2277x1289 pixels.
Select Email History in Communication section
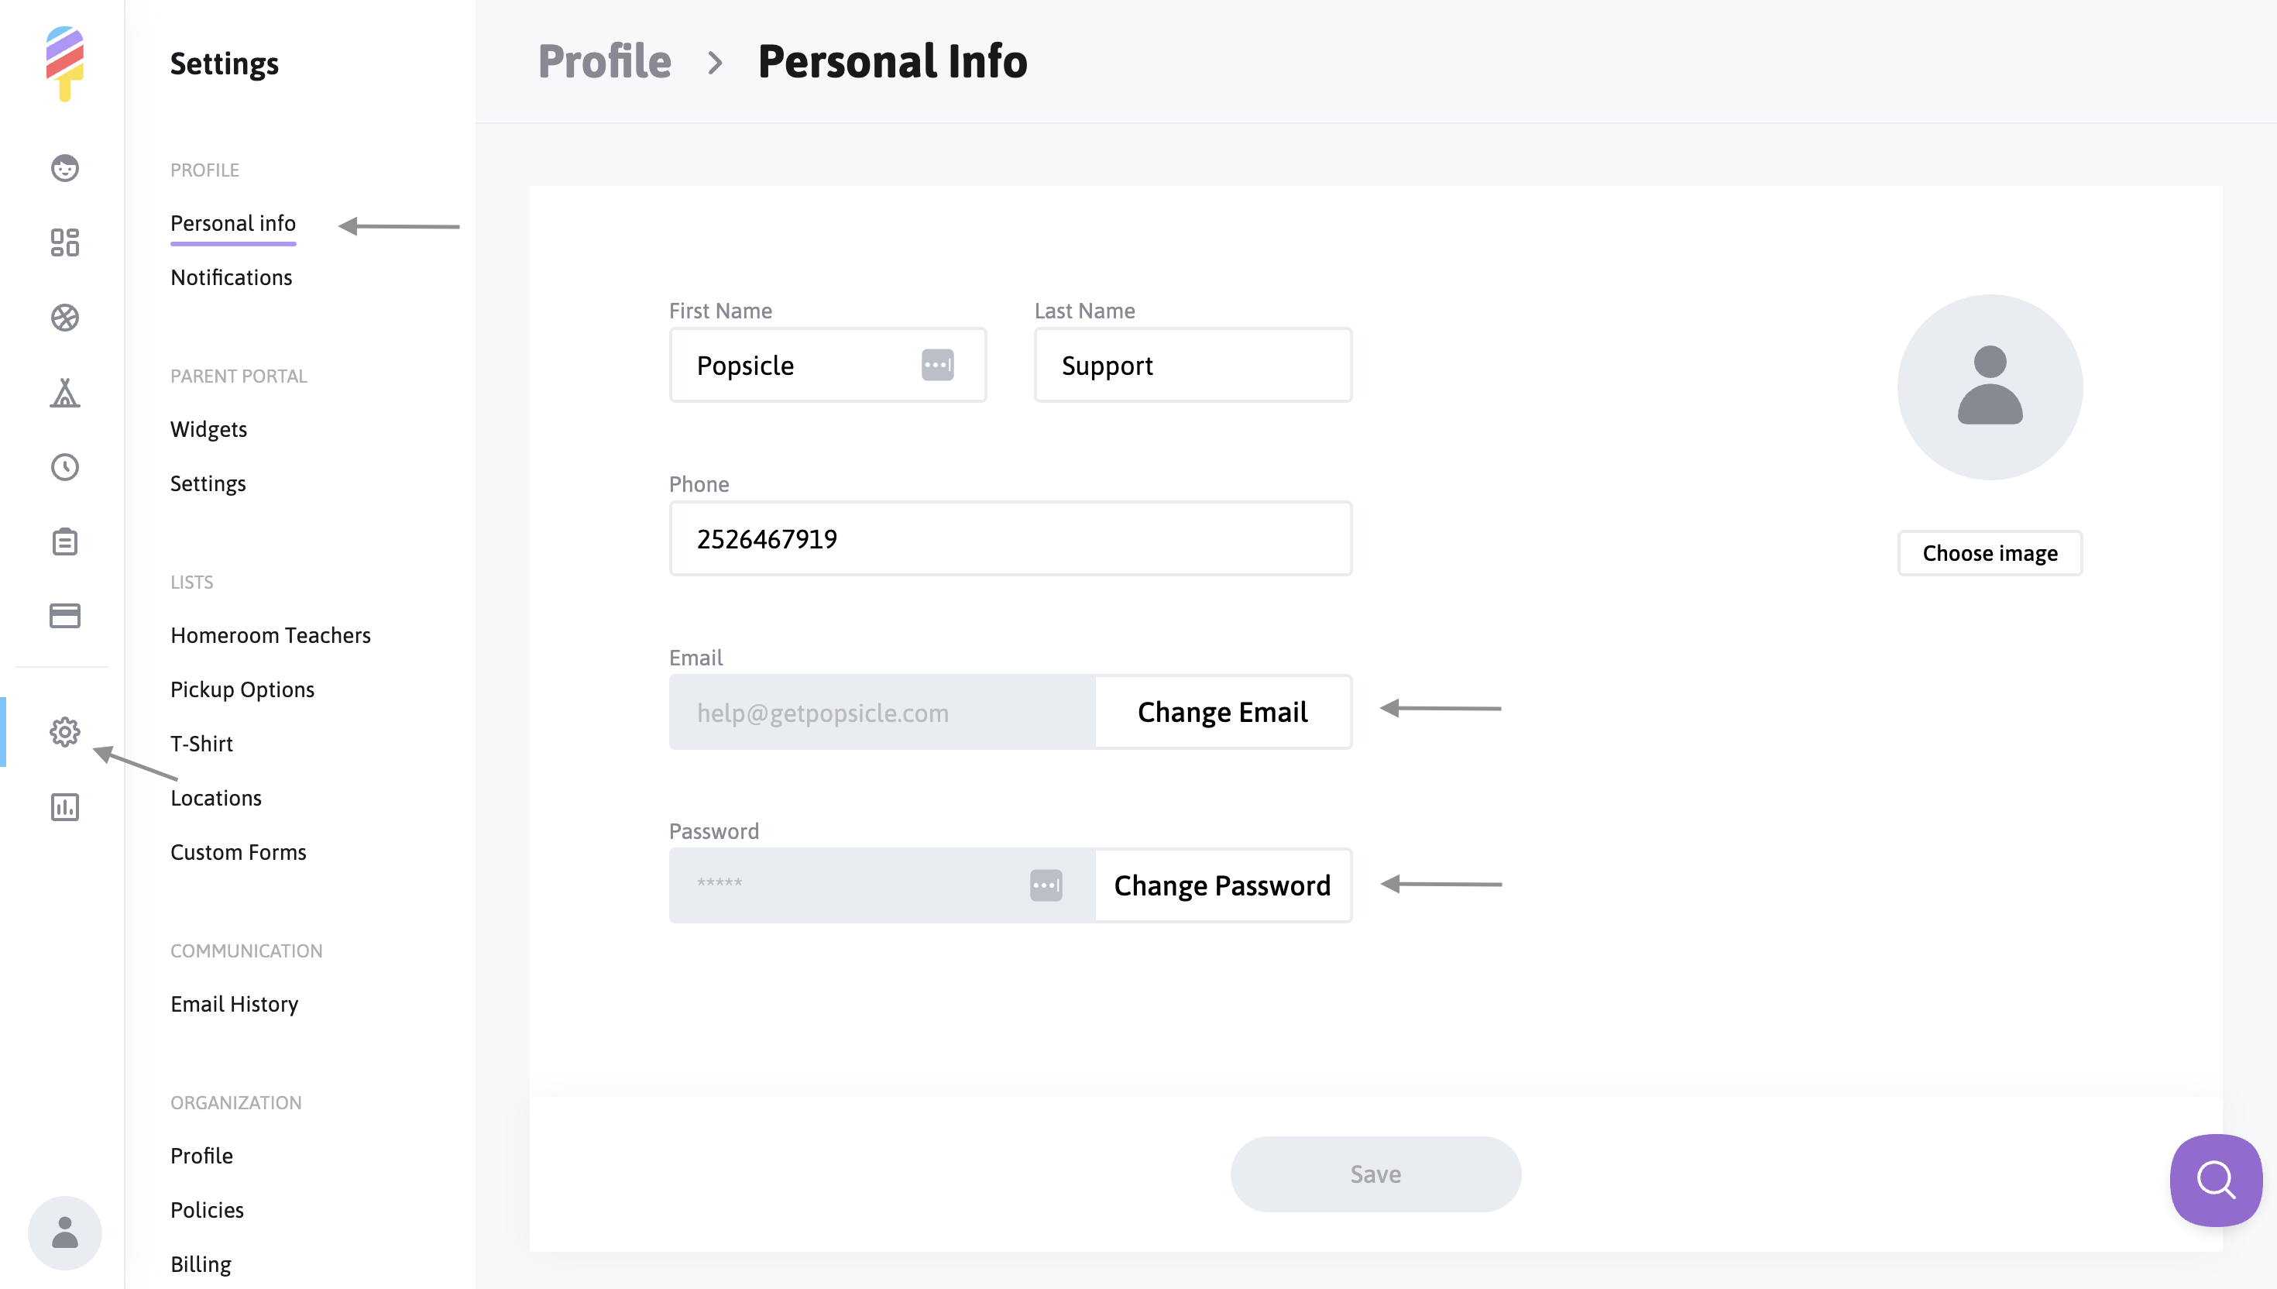click(x=234, y=1004)
